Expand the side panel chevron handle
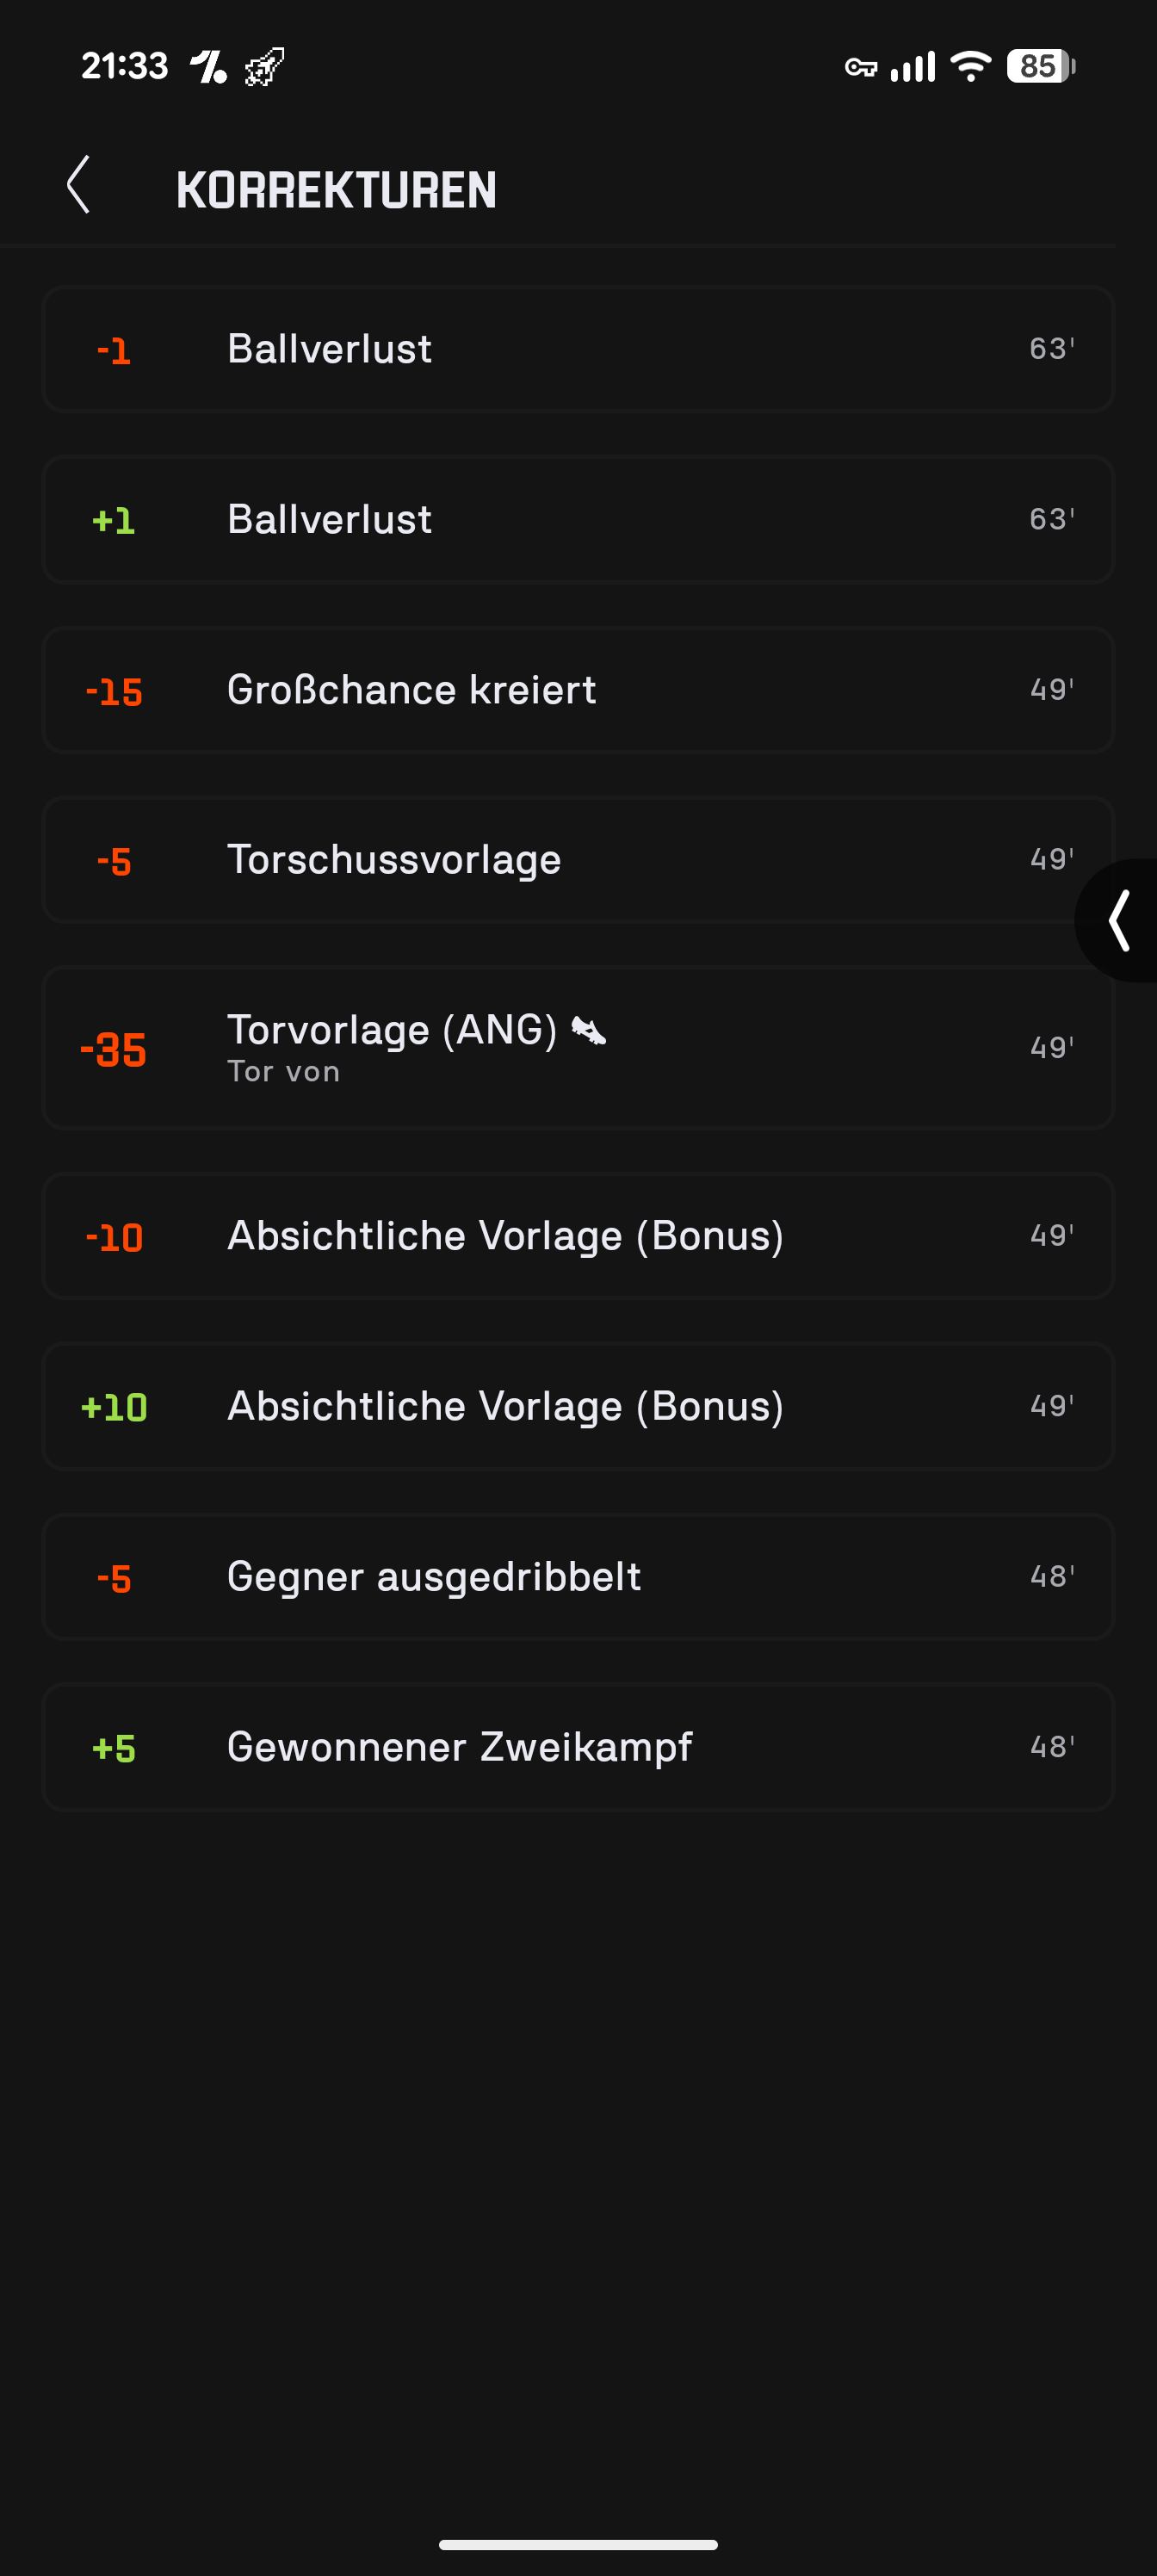 (1120, 920)
